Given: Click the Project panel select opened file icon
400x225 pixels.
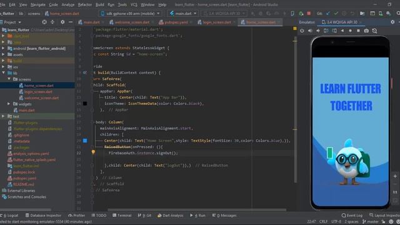Looking at the screenshot, I should (44, 22).
